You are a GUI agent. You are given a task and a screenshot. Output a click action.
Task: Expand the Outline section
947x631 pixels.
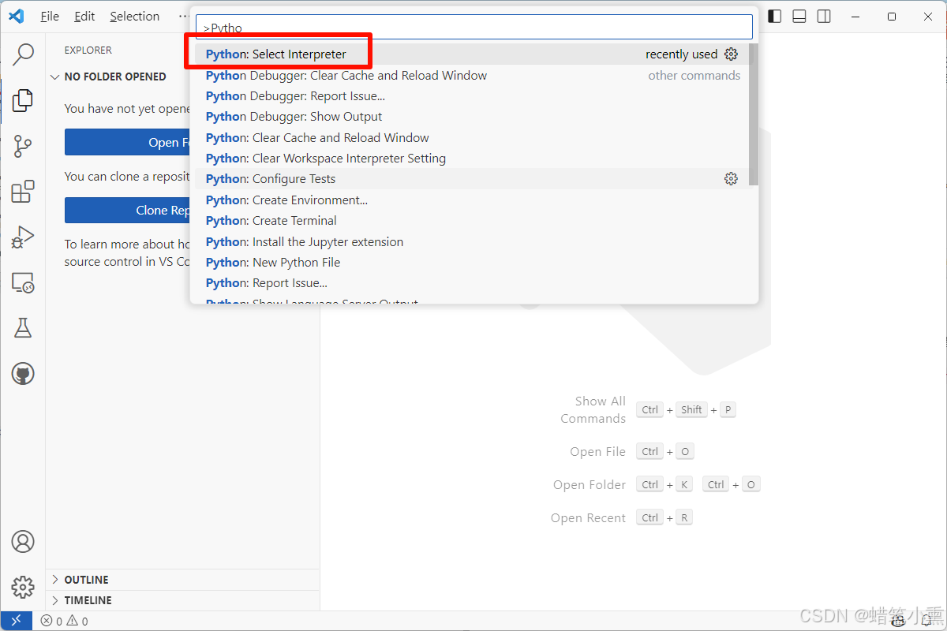point(182,580)
